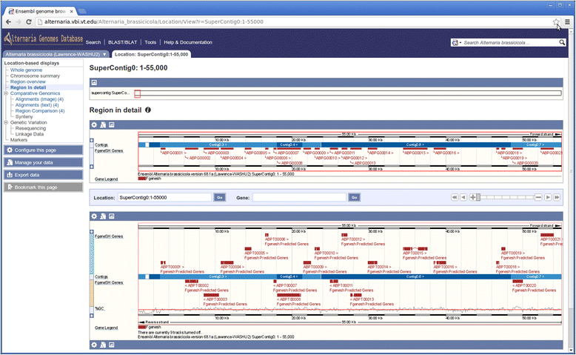Open the Chrome hamburger menu
This screenshot has width=576, height=355.
click(x=567, y=22)
